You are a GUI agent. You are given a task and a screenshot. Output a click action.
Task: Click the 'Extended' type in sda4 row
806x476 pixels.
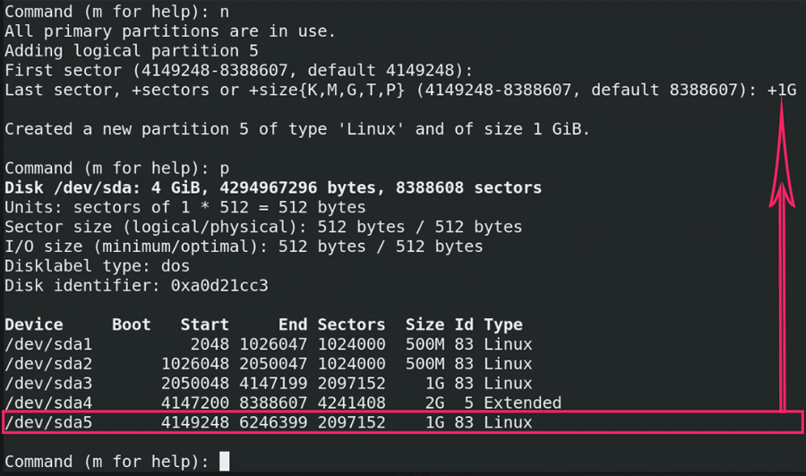[522, 402]
